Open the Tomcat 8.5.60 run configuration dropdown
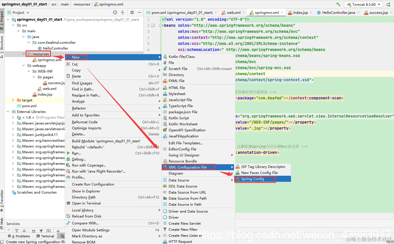Viewport: 394px width, 244px height. [x=364, y=4]
